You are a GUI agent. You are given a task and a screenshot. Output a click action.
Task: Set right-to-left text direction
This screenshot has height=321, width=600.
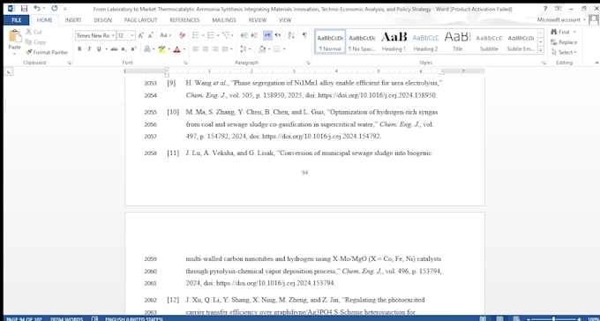pos(277,35)
